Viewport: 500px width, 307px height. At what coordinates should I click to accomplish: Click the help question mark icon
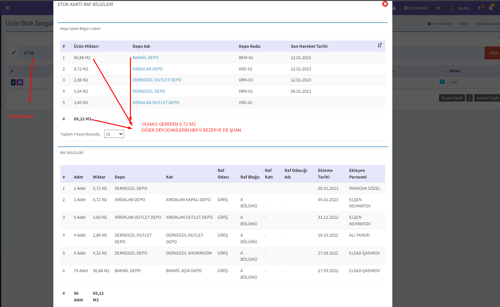(x=479, y=8)
